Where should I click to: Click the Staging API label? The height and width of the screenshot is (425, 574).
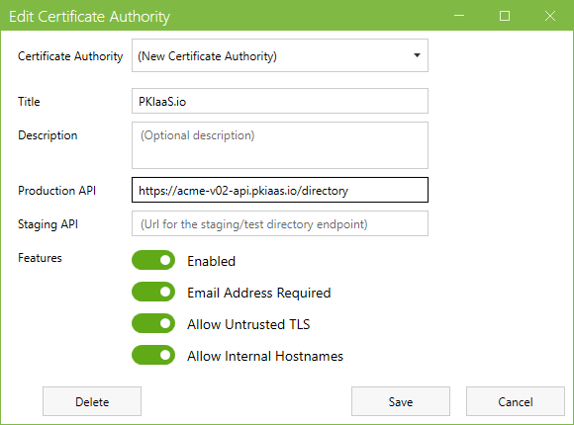[x=48, y=224]
